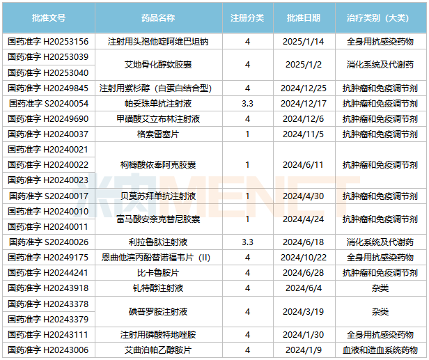Image resolution: width=429 pixels, height=360 pixels.
Task: Select cell 国药准字 S20240026
Action: click(x=49, y=242)
